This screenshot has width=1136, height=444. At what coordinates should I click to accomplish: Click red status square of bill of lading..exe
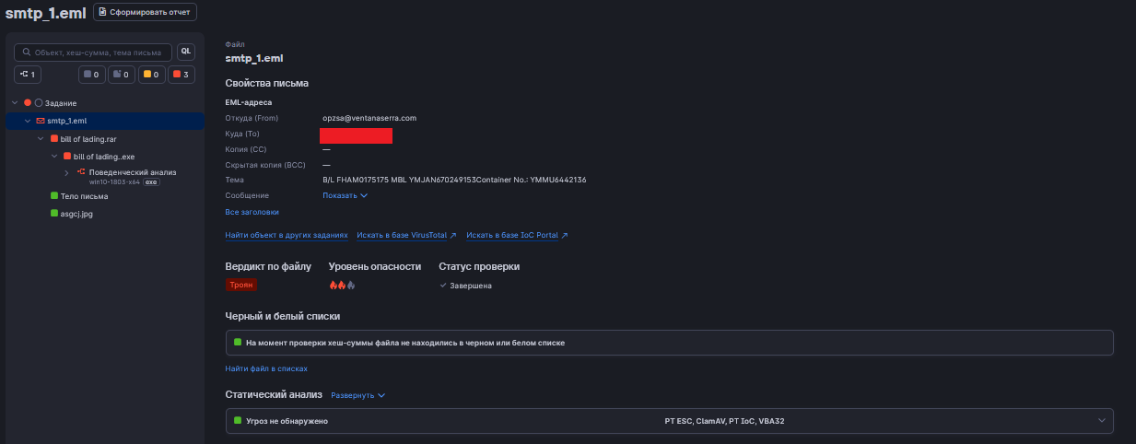click(67, 157)
